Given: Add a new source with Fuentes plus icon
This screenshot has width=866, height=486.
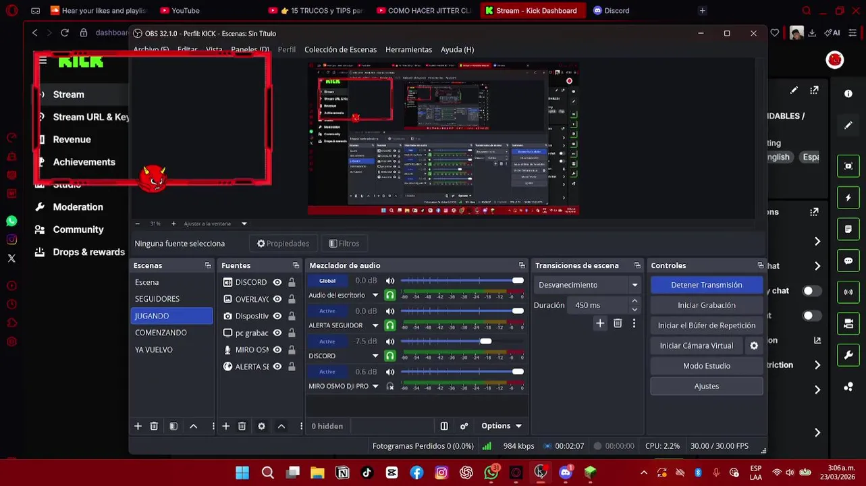Looking at the screenshot, I should tap(225, 426).
